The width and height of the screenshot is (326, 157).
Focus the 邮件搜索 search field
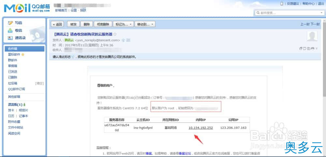pyautogui.click(x=289, y=13)
